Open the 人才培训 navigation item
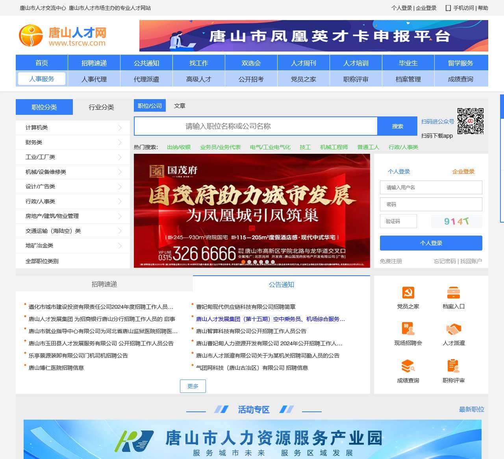Viewport: 504px width, 459px height. (x=356, y=63)
